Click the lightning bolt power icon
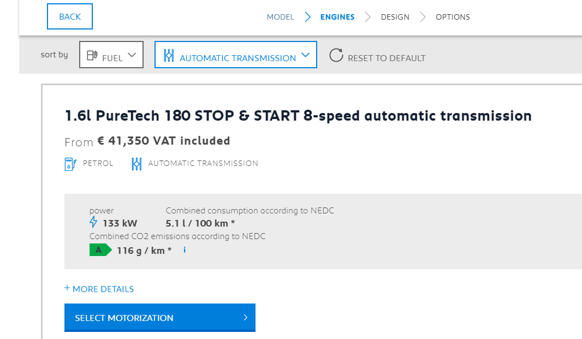This screenshot has width=582, height=339. point(93,222)
